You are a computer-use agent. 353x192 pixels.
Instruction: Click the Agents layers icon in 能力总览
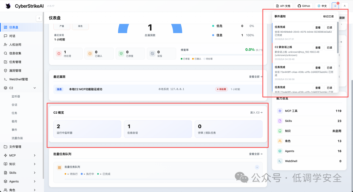(x=280, y=151)
